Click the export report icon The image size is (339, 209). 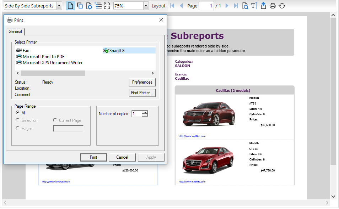[263, 6]
